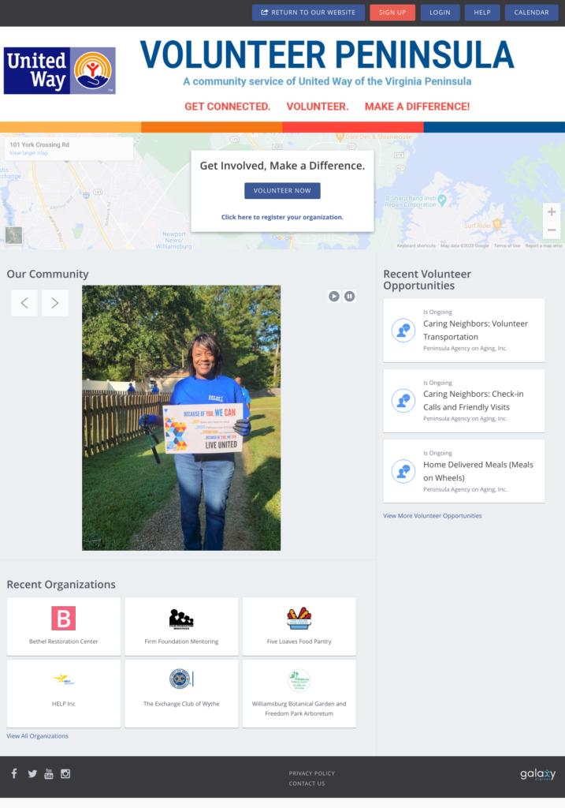The width and height of the screenshot is (565, 808).
Task: Open the Calendar page
Action: pyautogui.click(x=532, y=13)
